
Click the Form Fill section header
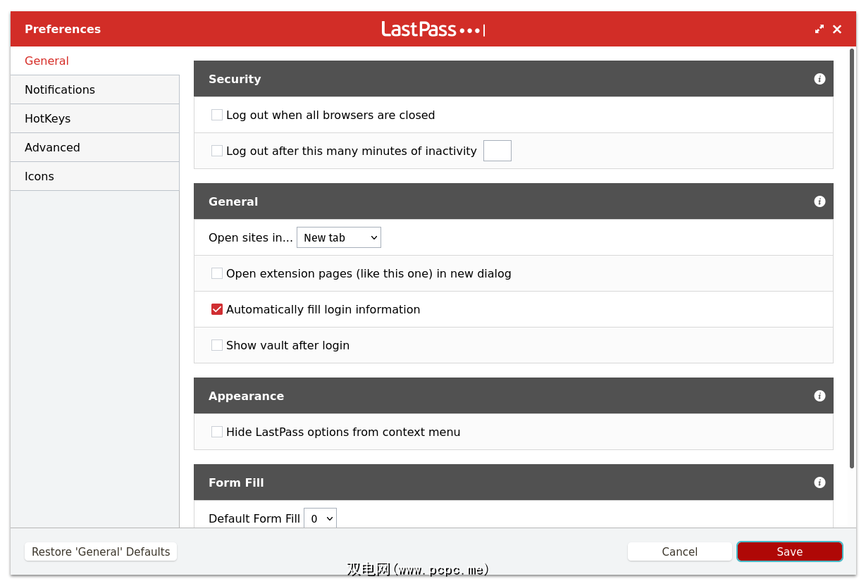(514, 482)
